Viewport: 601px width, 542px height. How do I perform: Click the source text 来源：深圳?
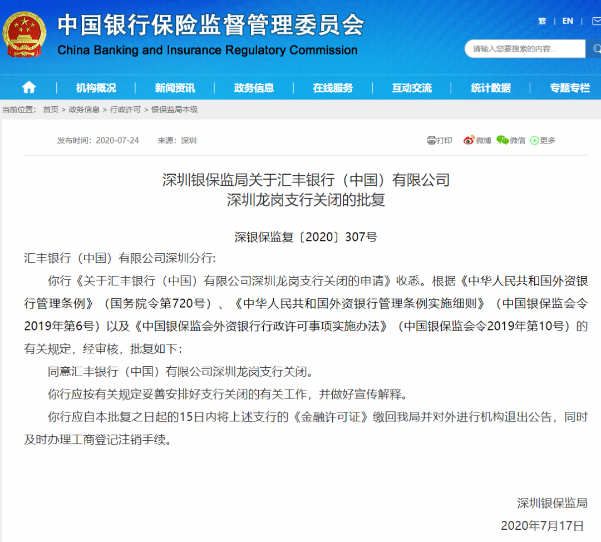tap(177, 141)
